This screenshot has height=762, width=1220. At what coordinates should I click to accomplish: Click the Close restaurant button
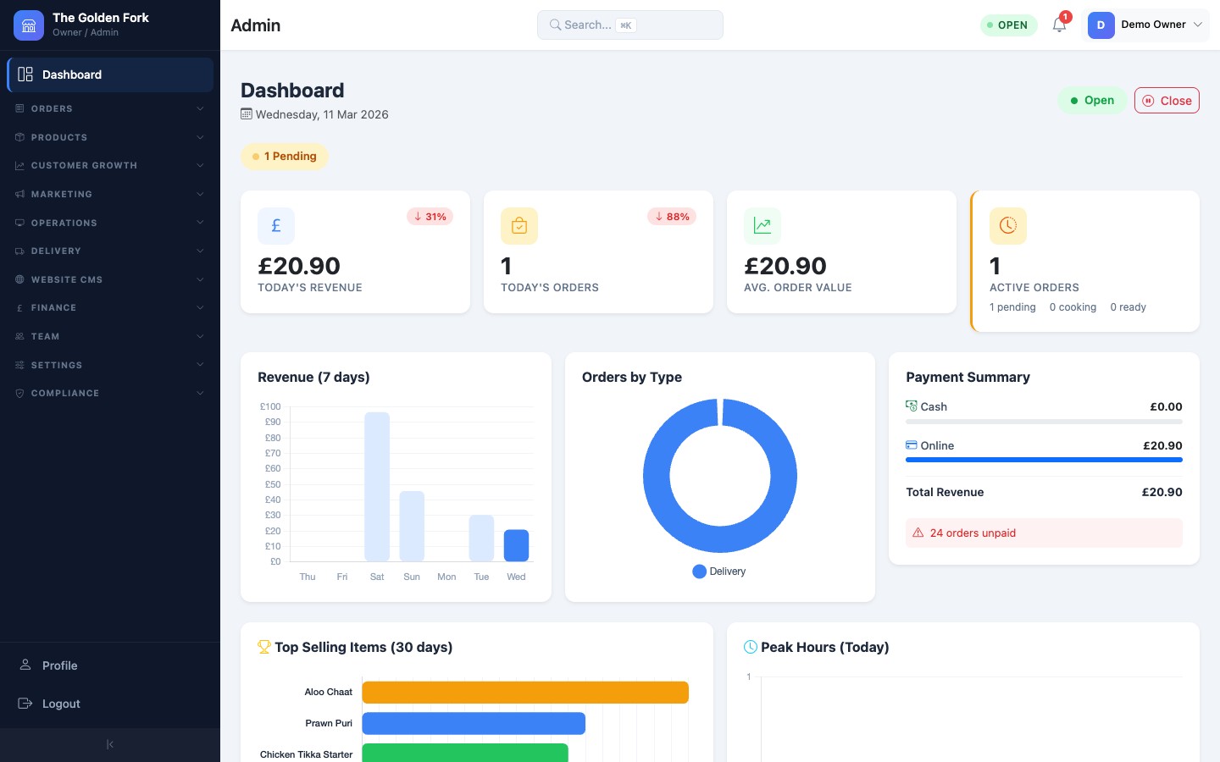1167,100
